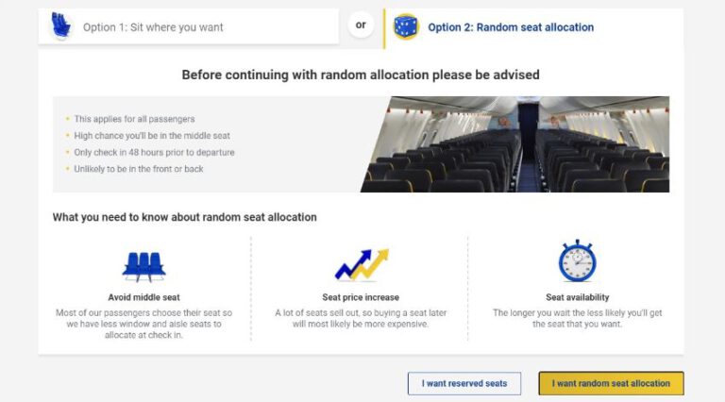Click the 'This applies for all passengers' bullet

click(x=134, y=119)
